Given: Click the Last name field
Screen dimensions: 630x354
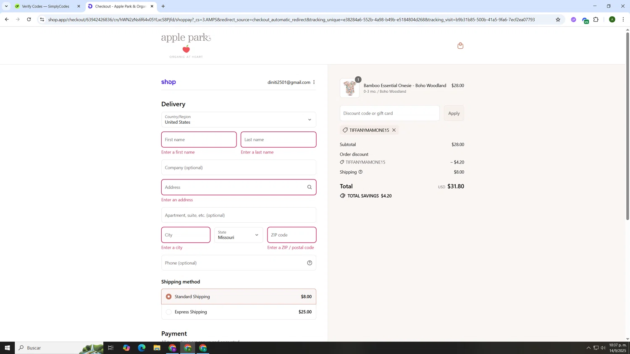Looking at the screenshot, I should (278, 140).
